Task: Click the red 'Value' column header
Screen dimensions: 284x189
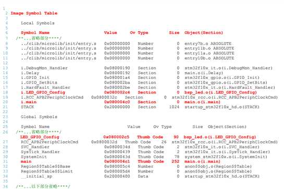Action: [110, 33]
